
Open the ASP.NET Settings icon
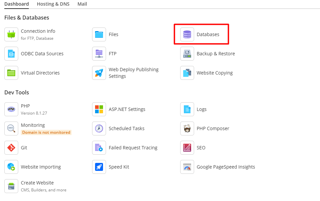tap(99, 109)
